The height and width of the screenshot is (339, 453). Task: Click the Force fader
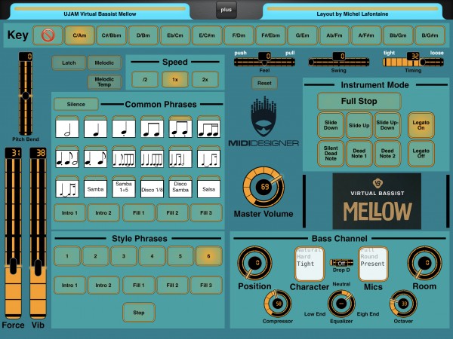pyautogui.click(x=13, y=234)
